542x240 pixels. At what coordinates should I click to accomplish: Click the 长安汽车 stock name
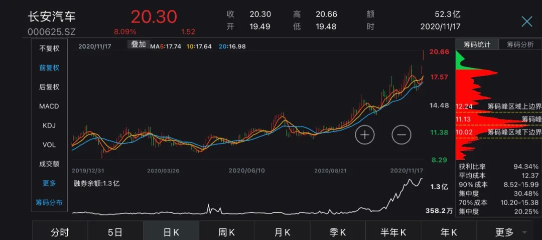coord(52,16)
